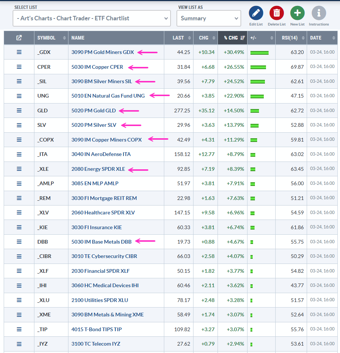
Task: Open 3090 BM Metals & Mining XME link
Action: [x=107, y=315]
